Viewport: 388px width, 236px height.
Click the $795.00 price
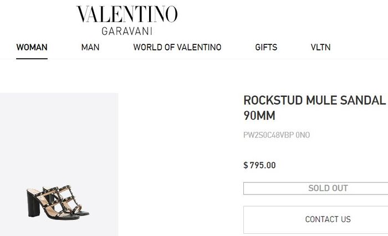pos(259,165)
